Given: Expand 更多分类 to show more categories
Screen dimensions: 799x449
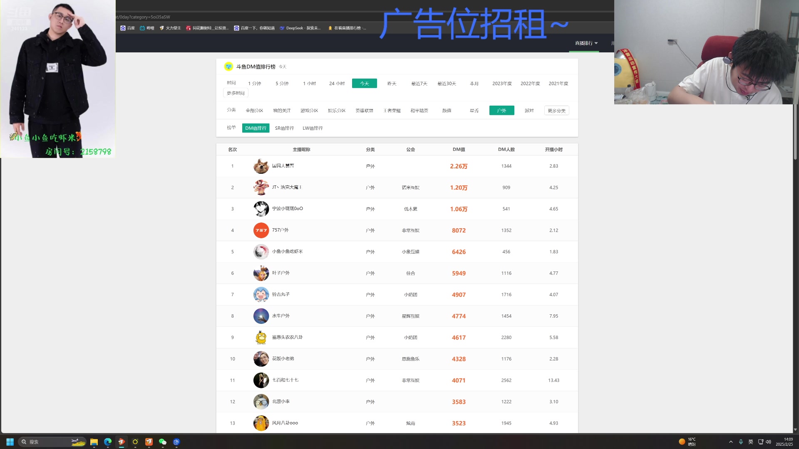Looking at the screenshot, I should pyautogui.click(x=556, y=110).
